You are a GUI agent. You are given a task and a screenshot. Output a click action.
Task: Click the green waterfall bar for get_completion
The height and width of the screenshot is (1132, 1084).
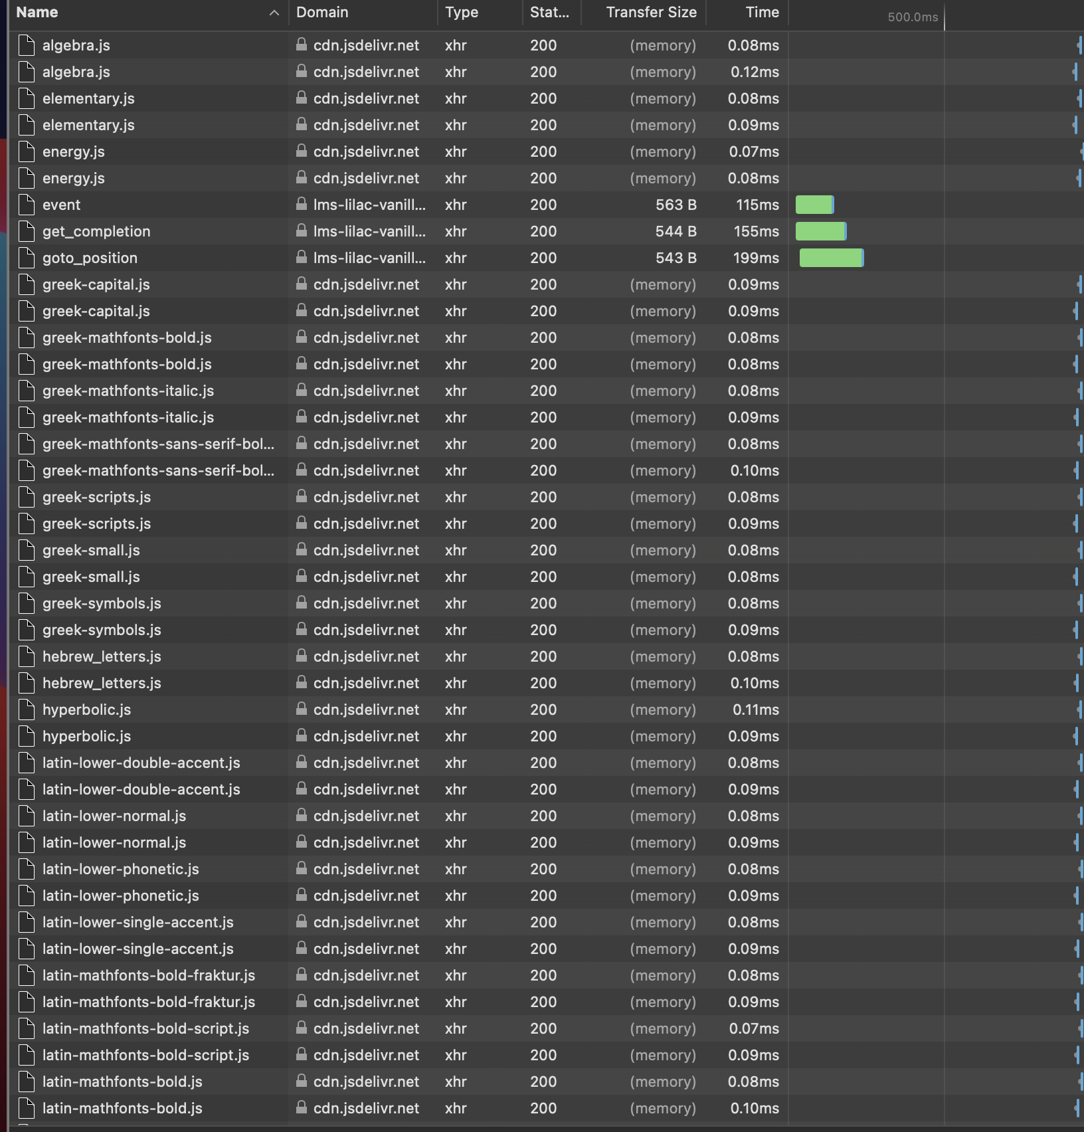point(822,231)
